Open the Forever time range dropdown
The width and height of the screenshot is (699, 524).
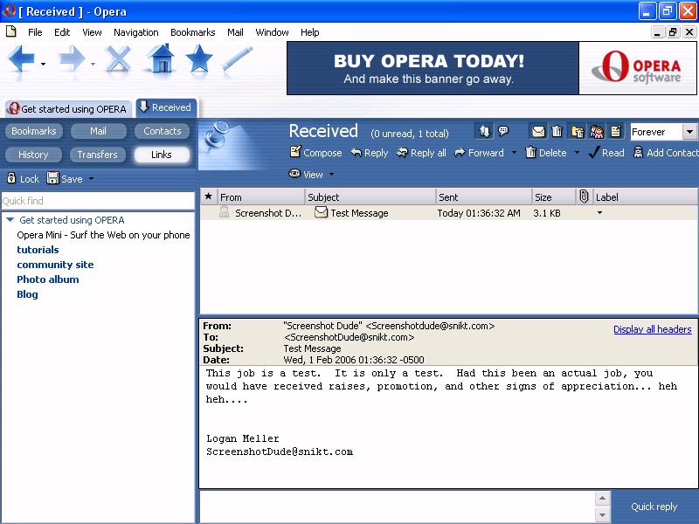tap(689, 132)
